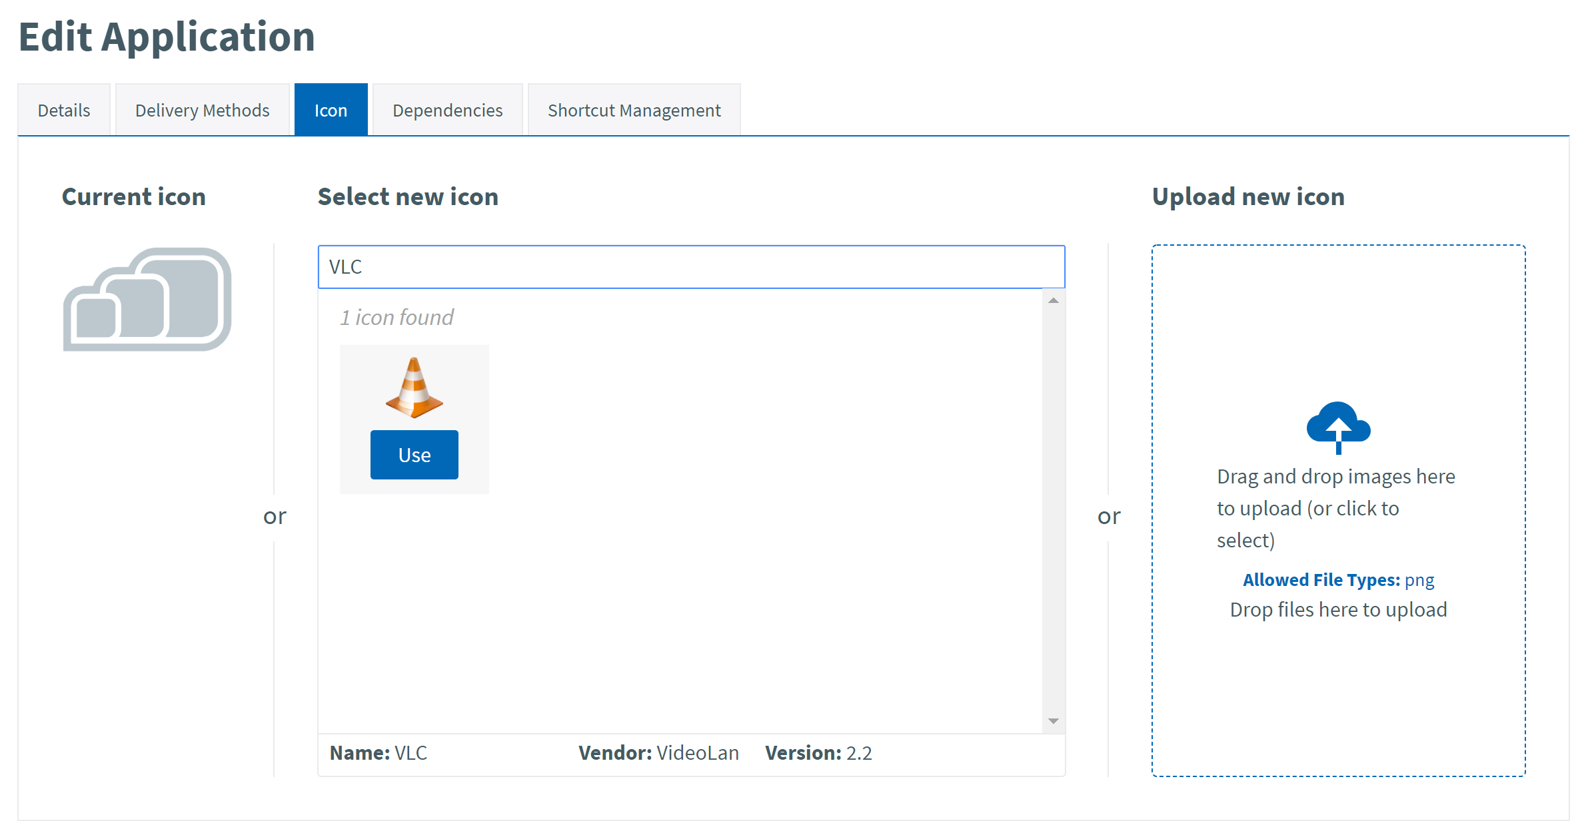Open the Shortcut Management tab
1592x837 pixels.
[x=634, y=110]
